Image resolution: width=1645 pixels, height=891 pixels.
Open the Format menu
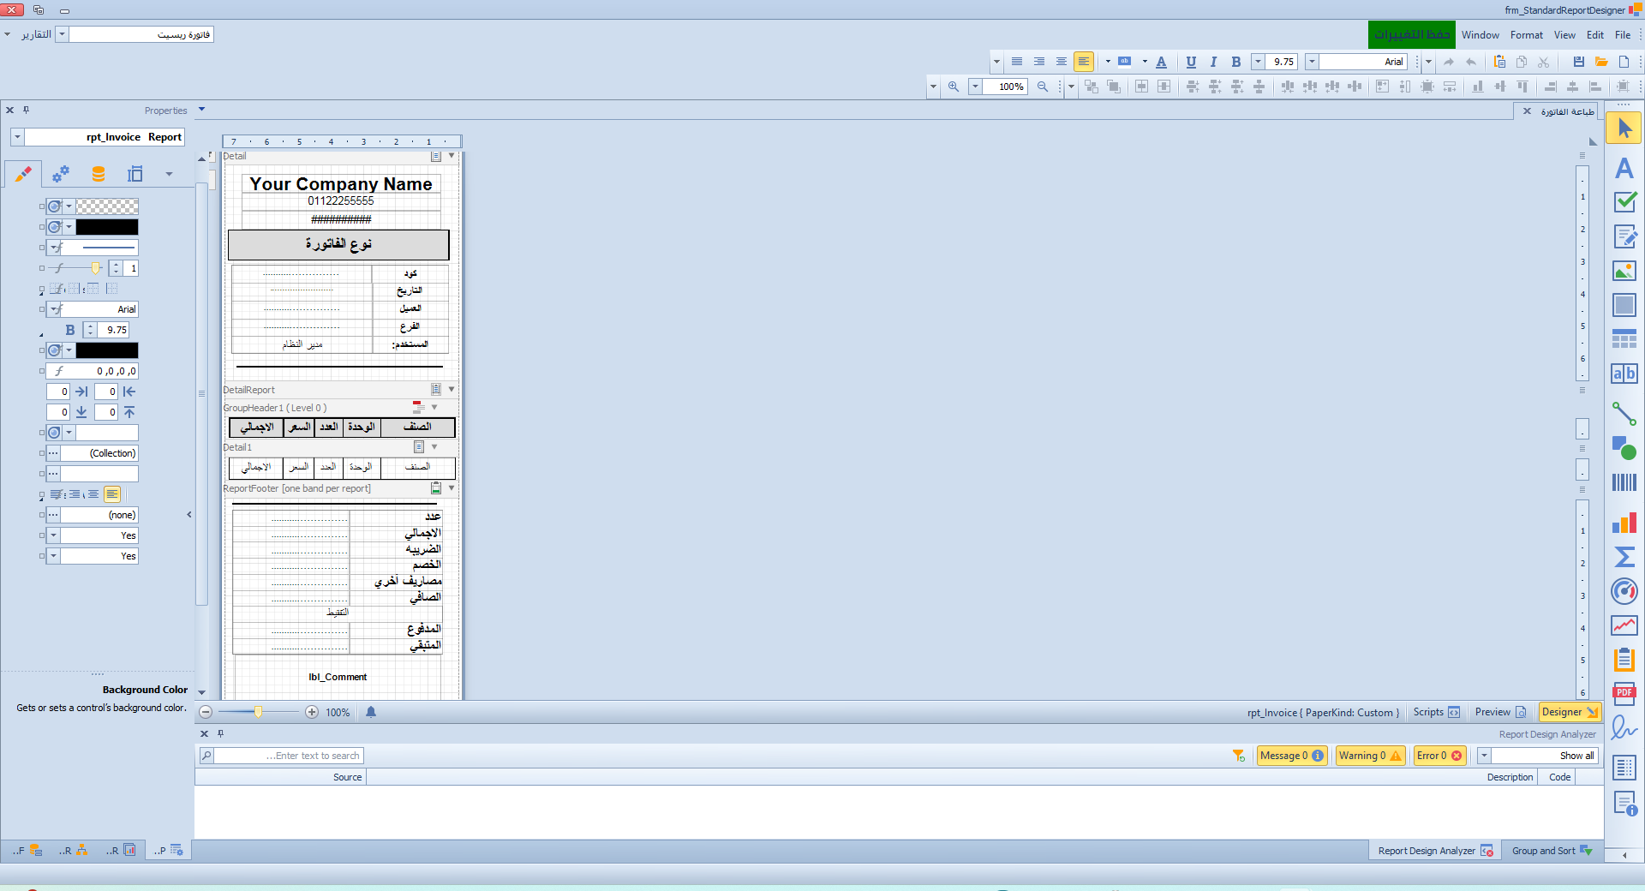tap(1526, 35)
